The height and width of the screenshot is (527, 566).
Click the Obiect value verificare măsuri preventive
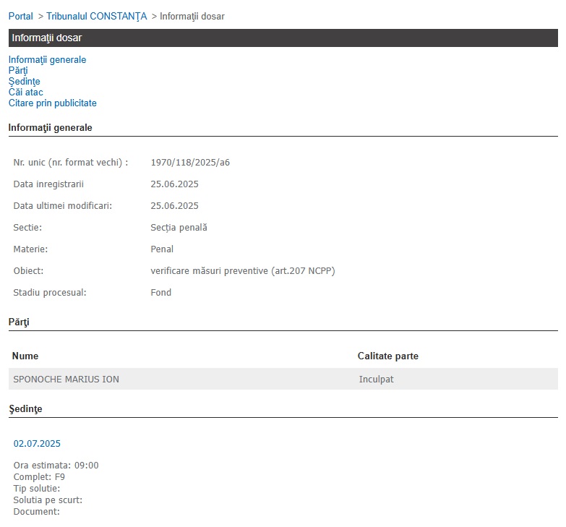(x=243, y=270)
